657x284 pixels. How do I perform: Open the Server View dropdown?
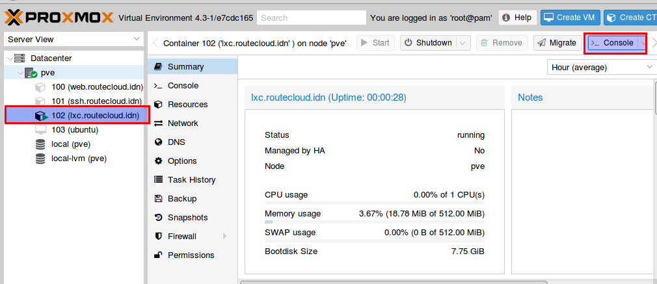coord(74,40)
